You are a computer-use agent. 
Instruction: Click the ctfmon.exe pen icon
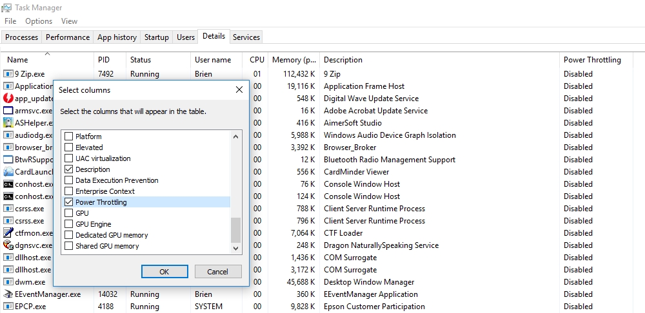8,233
